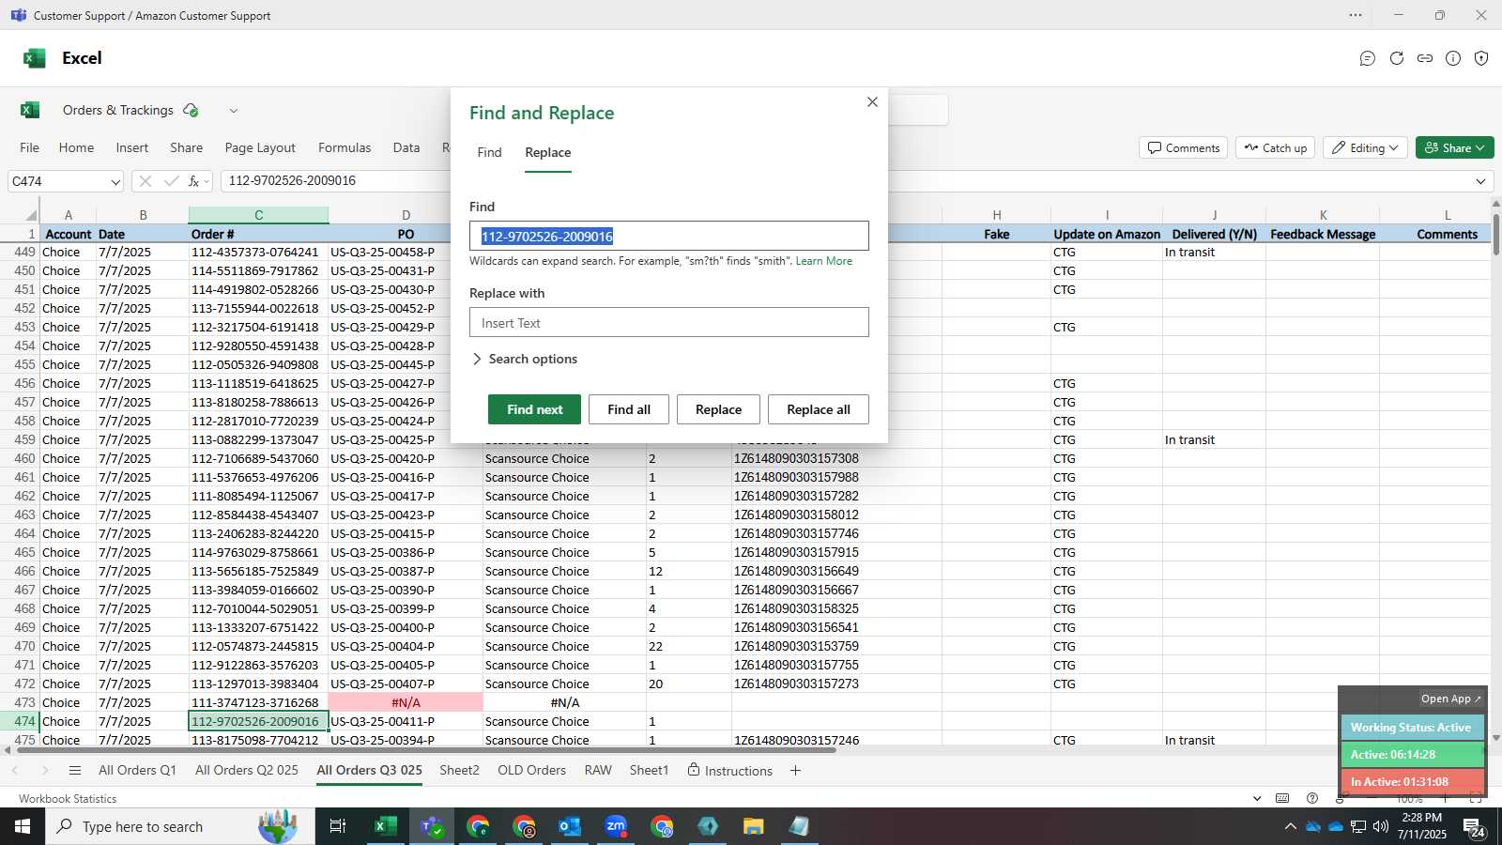Select column C header
Viewport: 1502px width, 845px height.
[x=258, y=215]
